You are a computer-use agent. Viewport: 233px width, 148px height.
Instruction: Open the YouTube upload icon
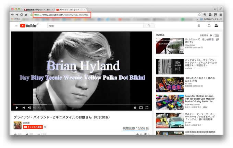(x=199, y=26)
